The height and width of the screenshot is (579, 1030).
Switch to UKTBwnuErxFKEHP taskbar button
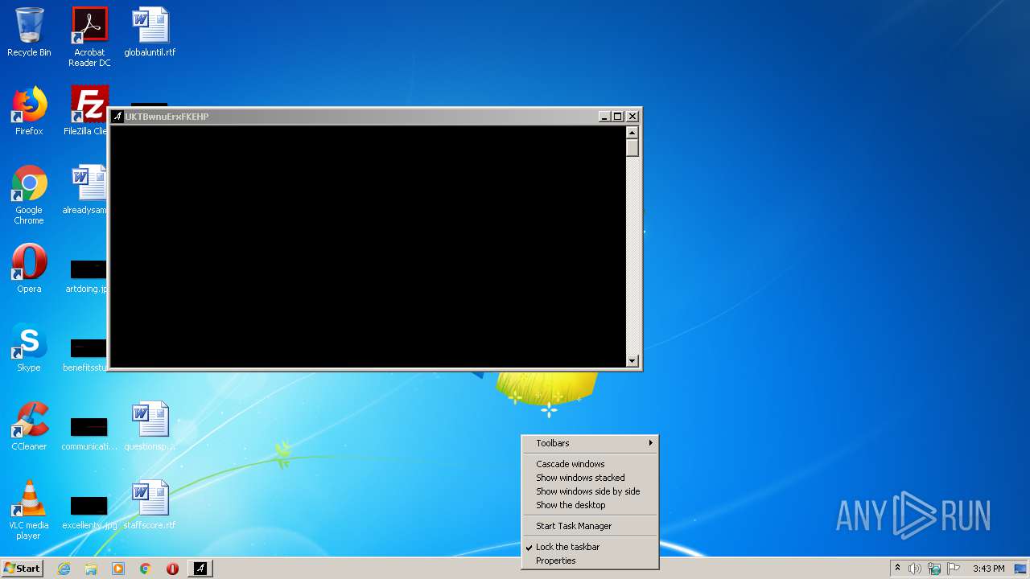coord(200,569)
